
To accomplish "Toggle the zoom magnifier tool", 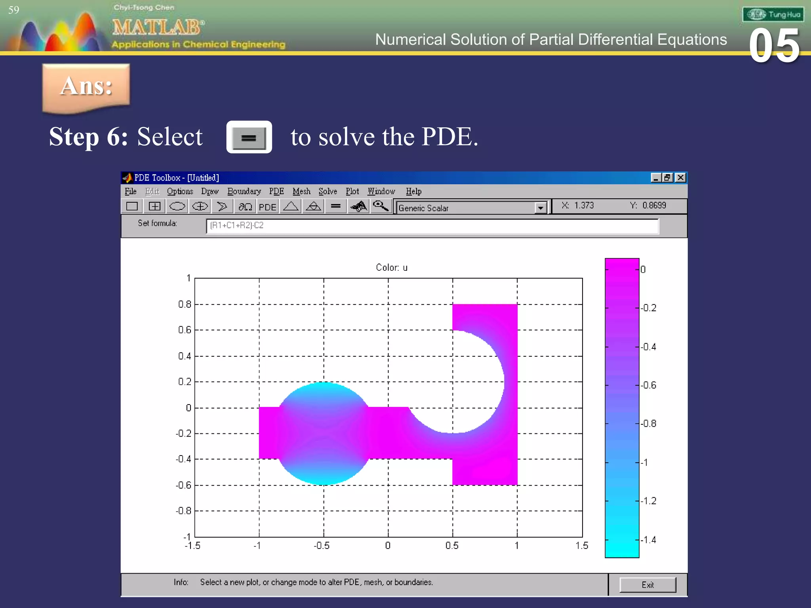I will point(381,206).
